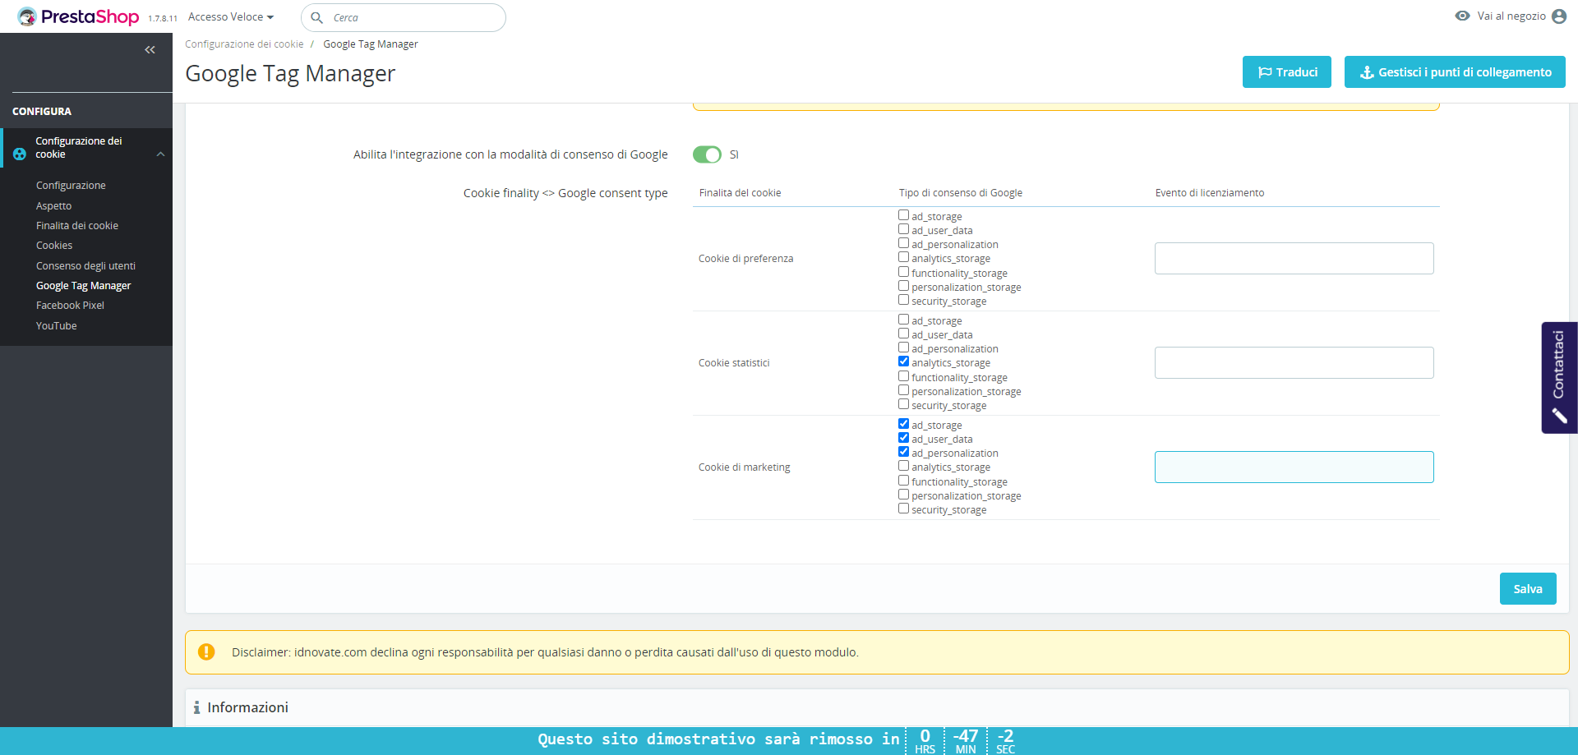Click the warning icon in the disclaimer
This screenshot has width=1578, height=755.
206,651
